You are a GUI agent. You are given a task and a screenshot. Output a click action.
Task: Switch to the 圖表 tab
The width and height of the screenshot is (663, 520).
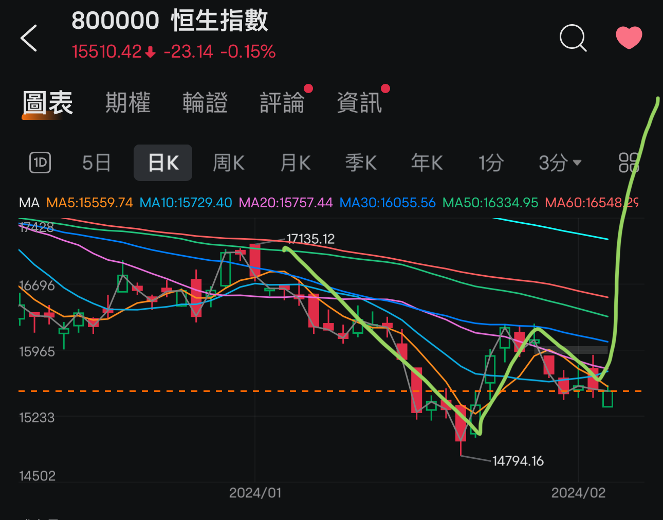tap(48, 103)
